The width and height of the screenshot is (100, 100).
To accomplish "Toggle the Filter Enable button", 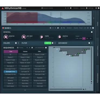I will (48, 43).
